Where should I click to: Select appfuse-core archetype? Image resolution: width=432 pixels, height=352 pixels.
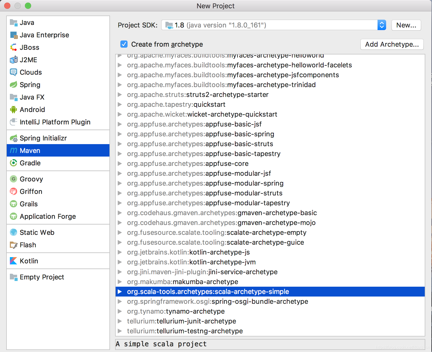188,164
